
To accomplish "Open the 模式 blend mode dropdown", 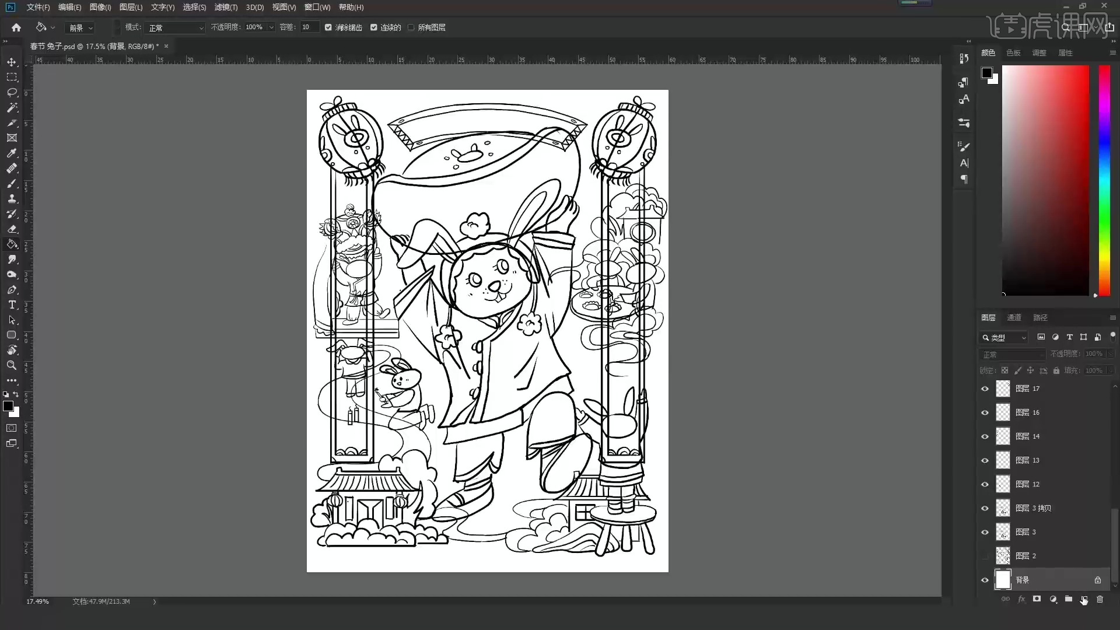I will (x=176, y=27).
